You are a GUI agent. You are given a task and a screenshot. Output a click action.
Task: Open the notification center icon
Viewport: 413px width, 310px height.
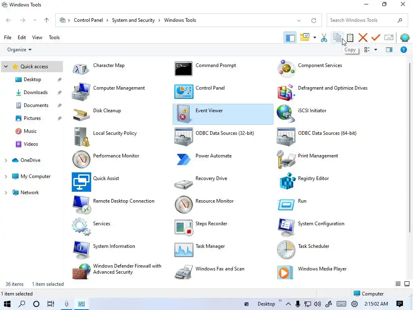click(400, 304)
